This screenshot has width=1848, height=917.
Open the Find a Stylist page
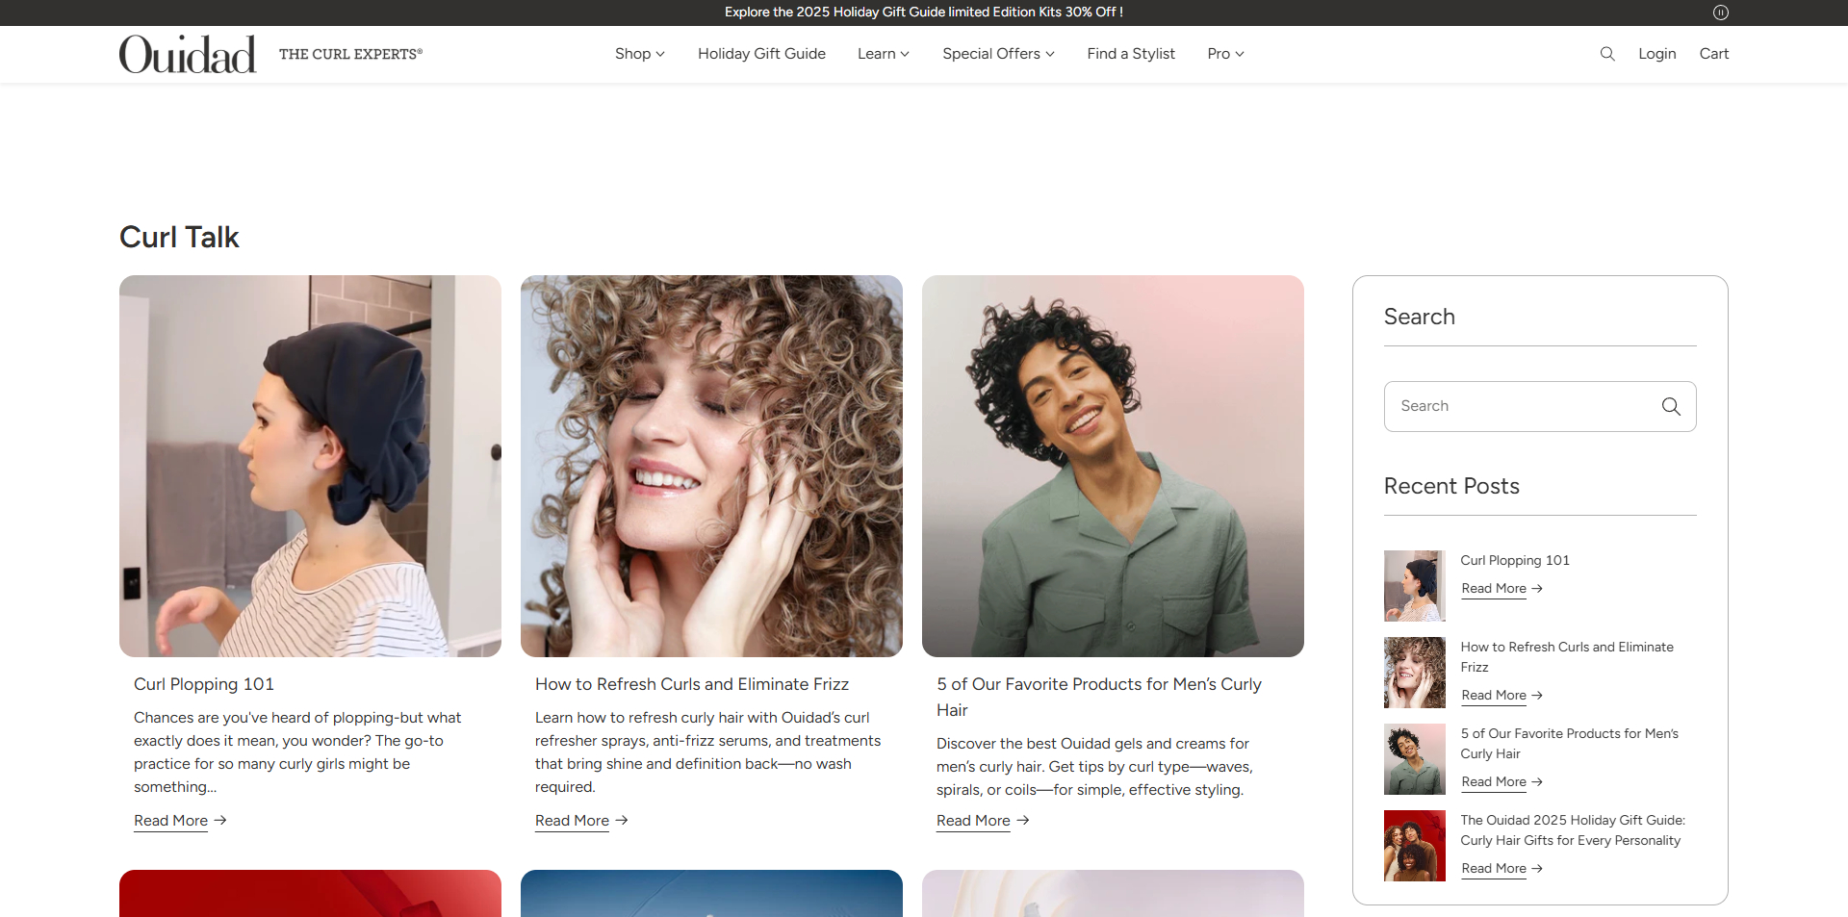click(1130, 54)
